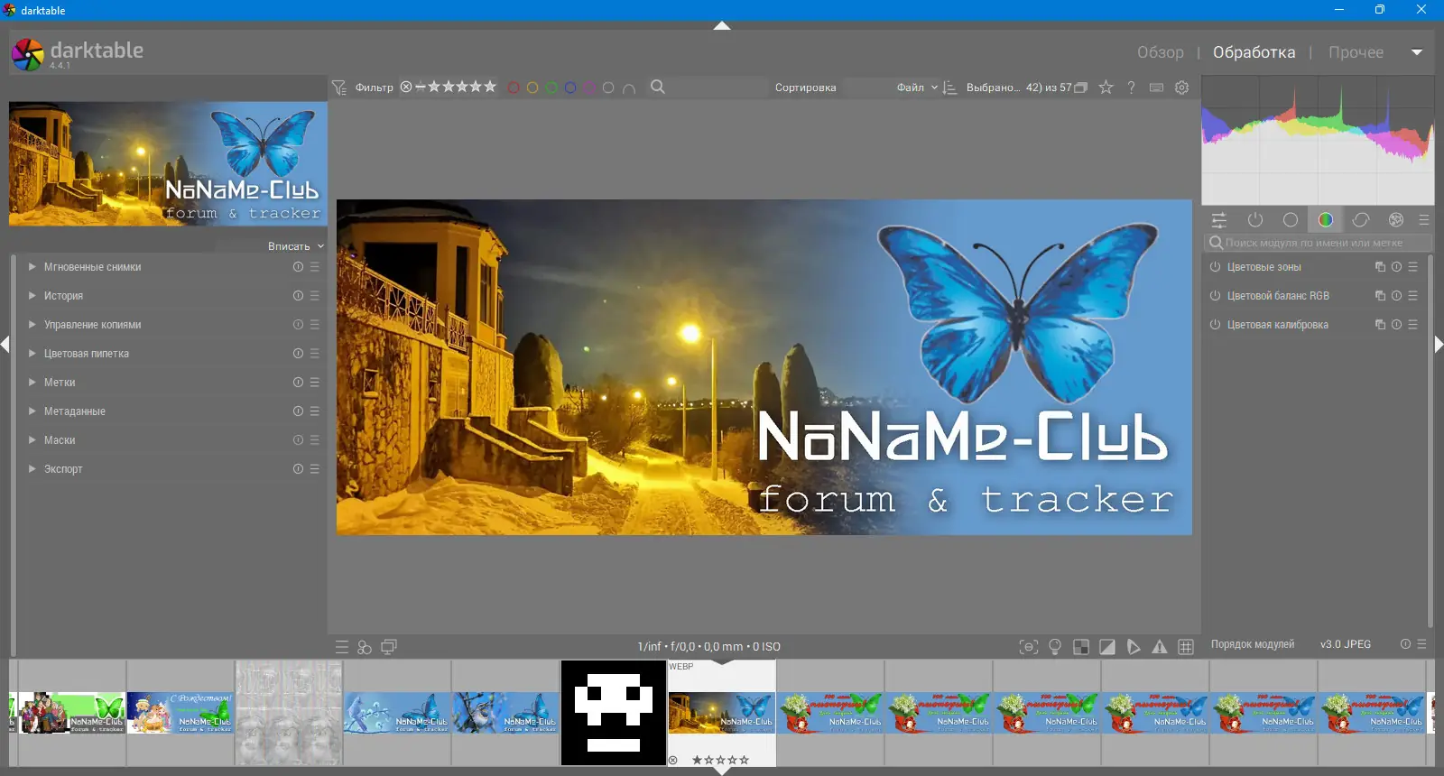Open the Вписать zoom dropdown
The height and width of the screenshot is (776, 1444).
coord(296,246)
